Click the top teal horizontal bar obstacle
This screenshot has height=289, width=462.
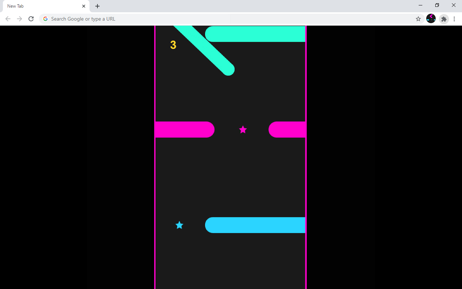point(255,34)
